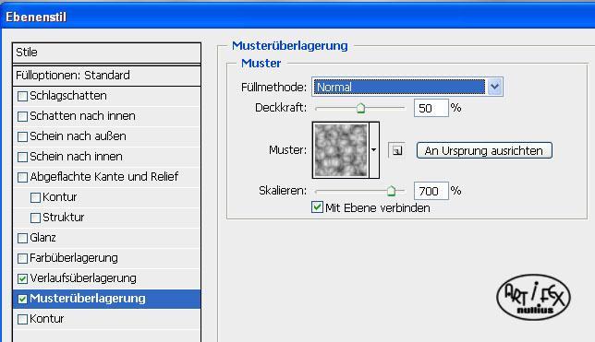Image resolution: width=595 pixels, height=342 pixels.
Task: Select the Schein nach außen label
Action: point(78,136)
